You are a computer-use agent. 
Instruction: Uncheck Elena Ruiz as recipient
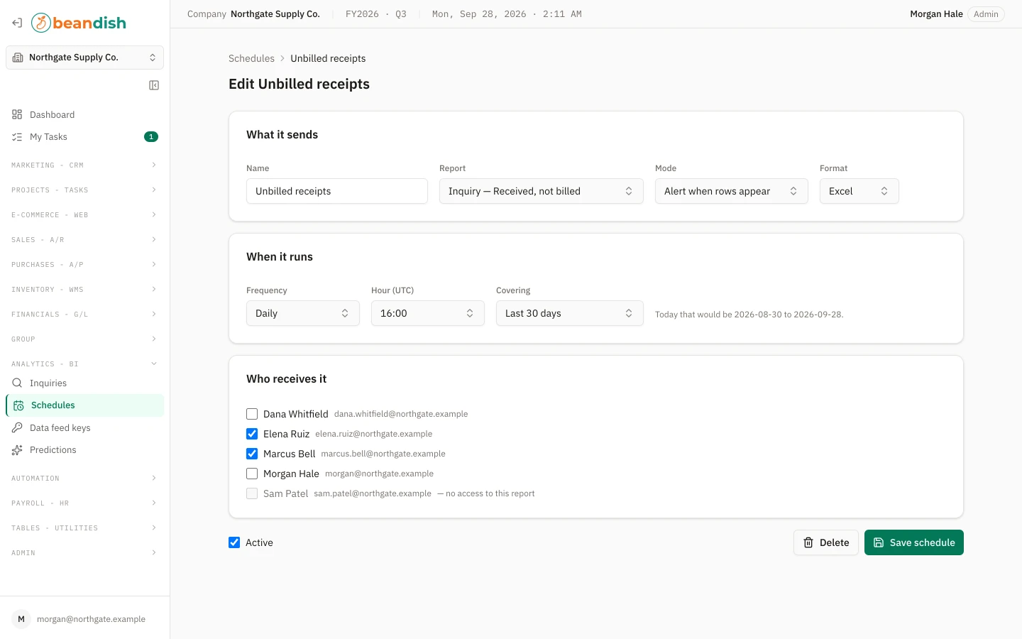[x=252, y=434]
